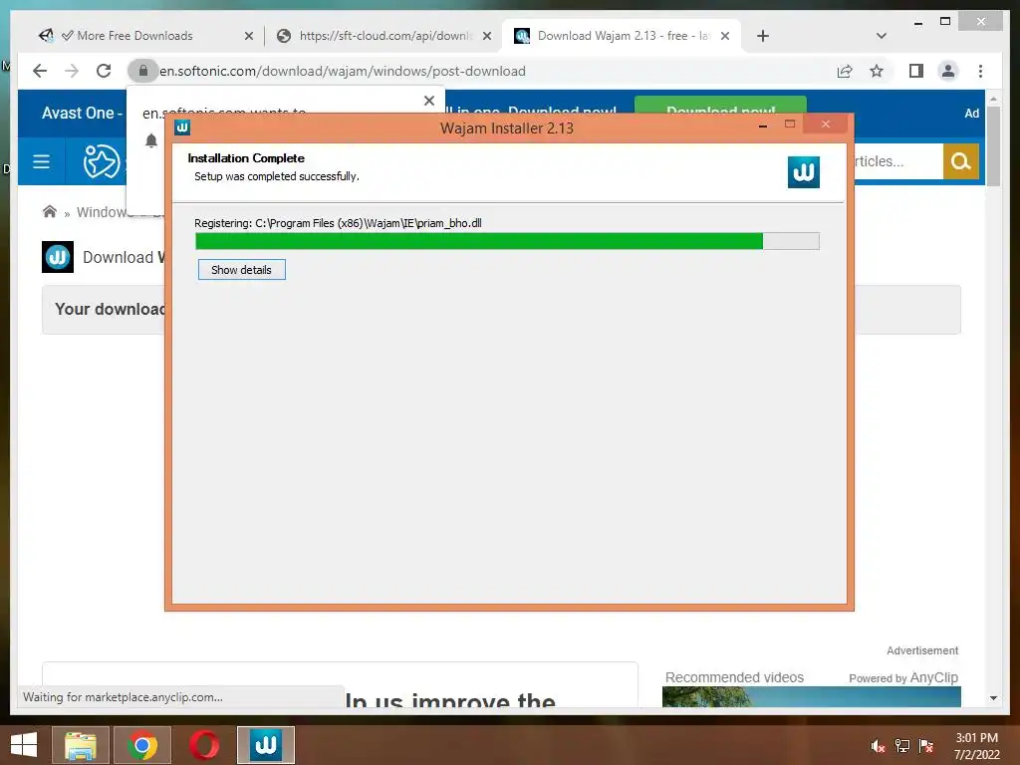Screen dimensions: 1020x765
Task: Share this page via share icon
Action: coord(845,71)
